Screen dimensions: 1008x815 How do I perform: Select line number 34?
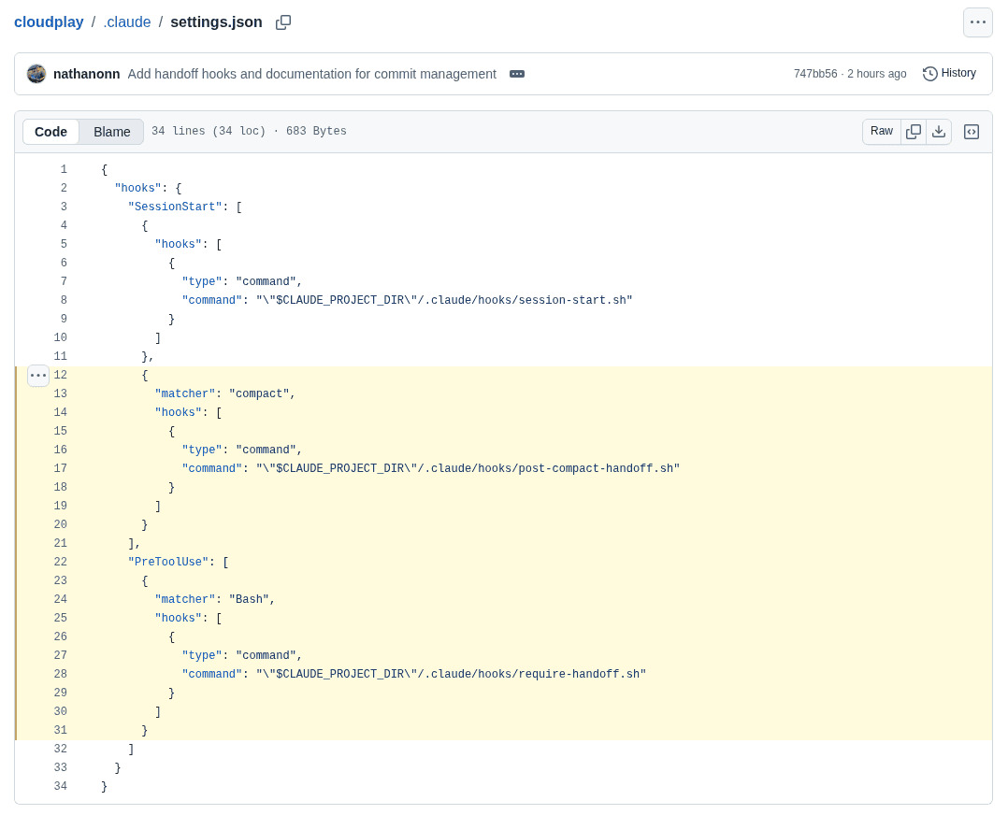(x=61, y=786)
